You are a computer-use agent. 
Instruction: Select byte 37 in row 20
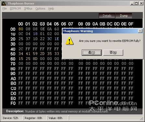[28, 39]
